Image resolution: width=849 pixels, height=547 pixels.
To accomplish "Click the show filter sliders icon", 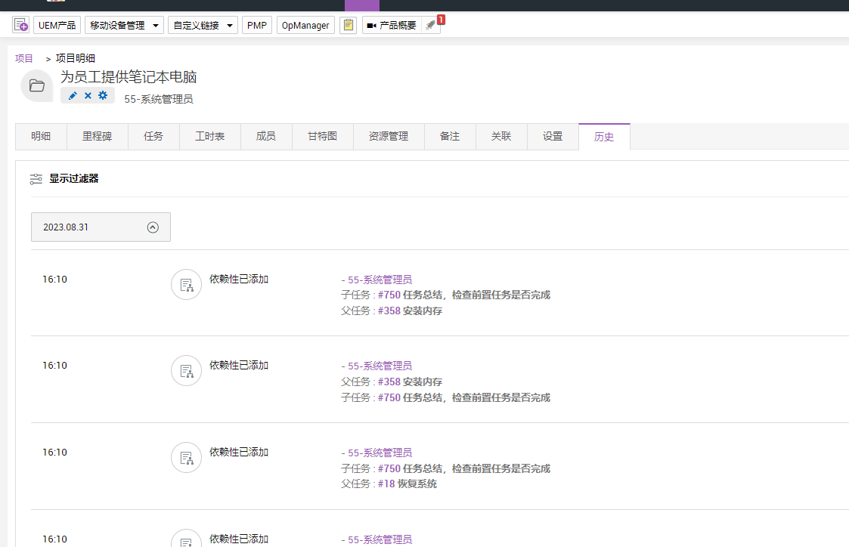I will tap(36, 179).
